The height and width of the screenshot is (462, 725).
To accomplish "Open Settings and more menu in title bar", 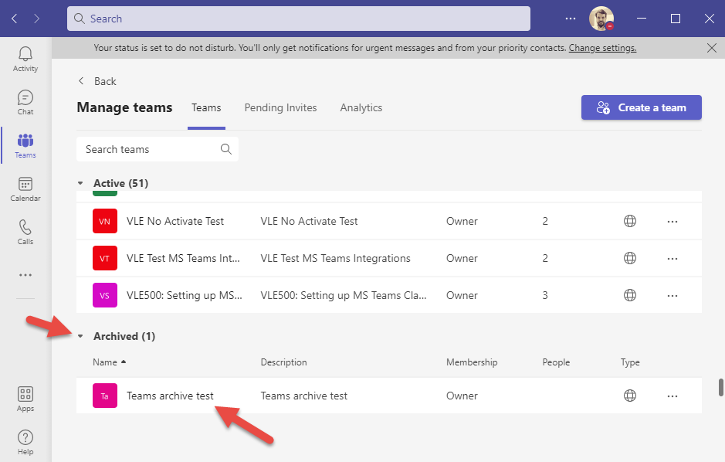I will tap(571, 19).
